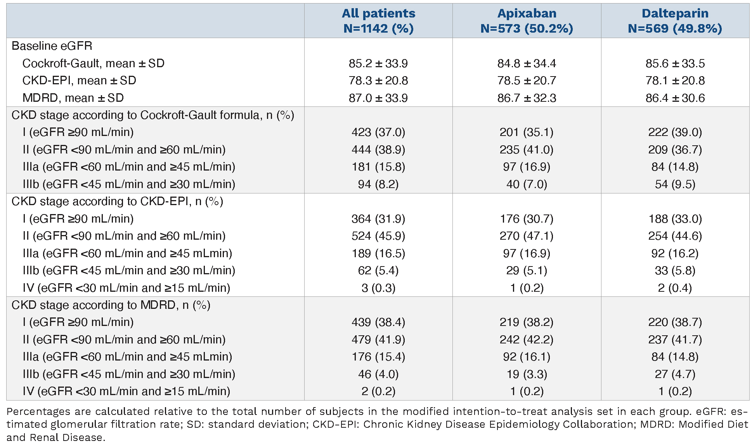752x446 pixels.
Task: Click the footnote text below the table
Action: 377,424
